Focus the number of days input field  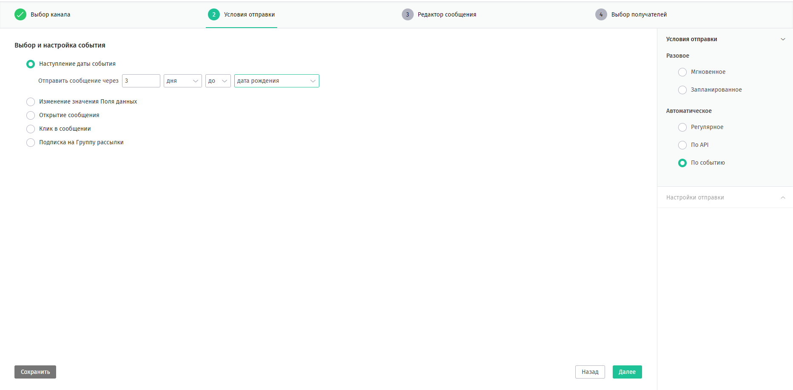(141, 81)
